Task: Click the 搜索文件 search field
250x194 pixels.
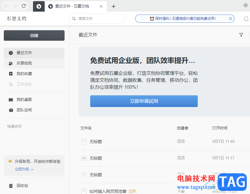Action: click(x=97, y=19)
